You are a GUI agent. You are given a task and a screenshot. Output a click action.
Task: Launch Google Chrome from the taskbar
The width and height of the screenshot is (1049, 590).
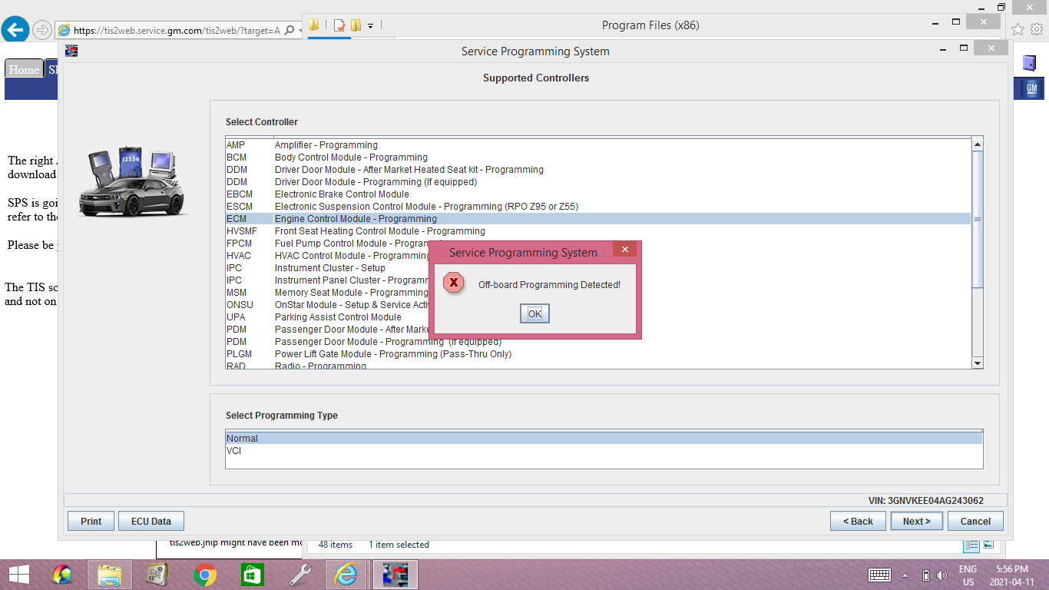(205, 575)
